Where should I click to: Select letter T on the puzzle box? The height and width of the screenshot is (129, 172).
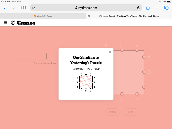tap(122, 99)
